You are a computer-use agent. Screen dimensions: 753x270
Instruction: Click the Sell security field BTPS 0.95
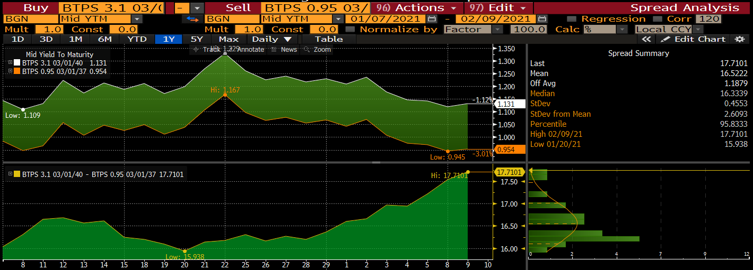(315, 8)
